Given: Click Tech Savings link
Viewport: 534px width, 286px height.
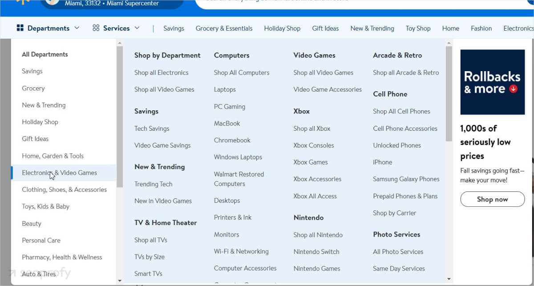Looking at the screenshot, I should [x=152, y=129].
